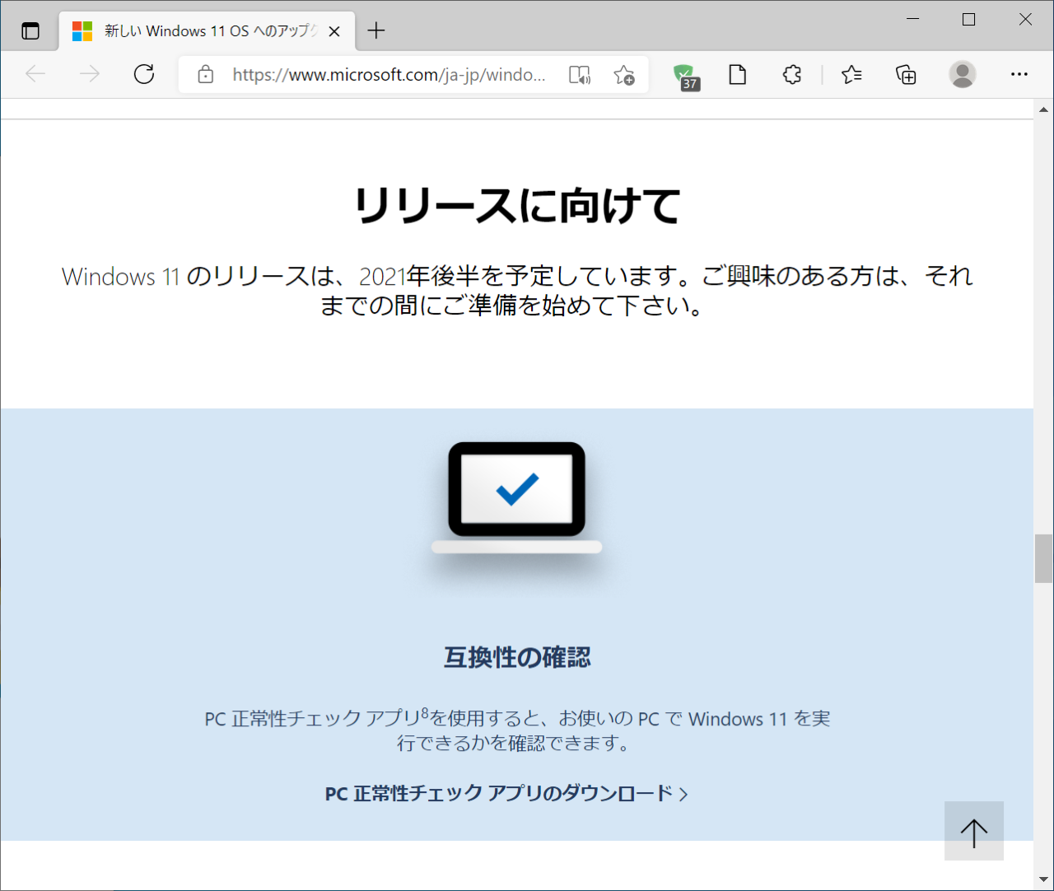Click the footnote 8 superscript
1054x891 pixels.
[x=425, y=713]
